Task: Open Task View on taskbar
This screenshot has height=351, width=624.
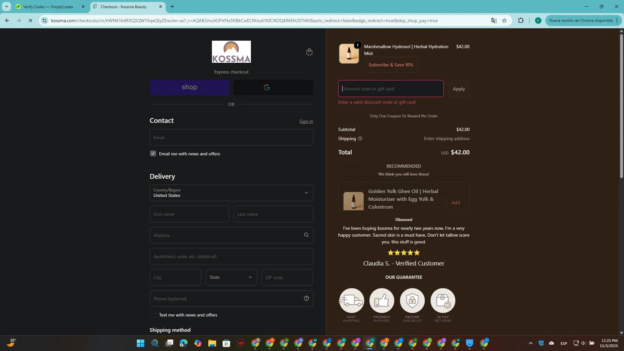Action: [169, 343]
